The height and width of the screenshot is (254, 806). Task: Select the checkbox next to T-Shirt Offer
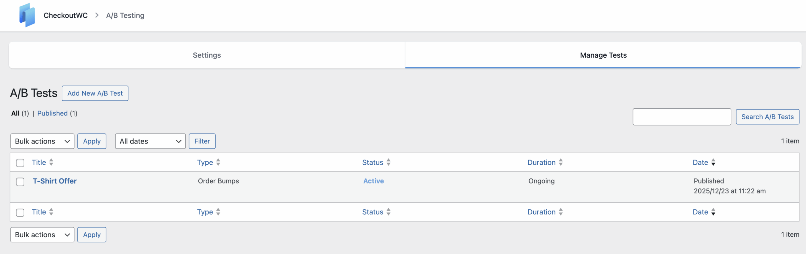click(20, 182)
